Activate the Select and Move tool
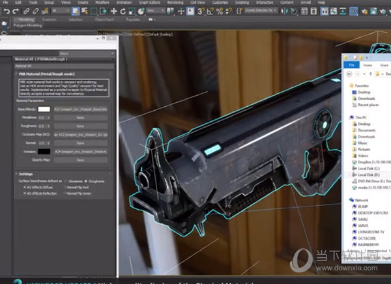 [113, 11]
